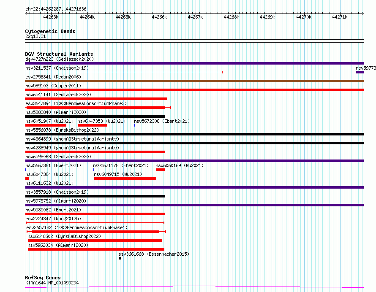Open nsv5962034 (Almarri2020) label
Image resolution: width=376 pixels, height=292 pixels.
58,245
